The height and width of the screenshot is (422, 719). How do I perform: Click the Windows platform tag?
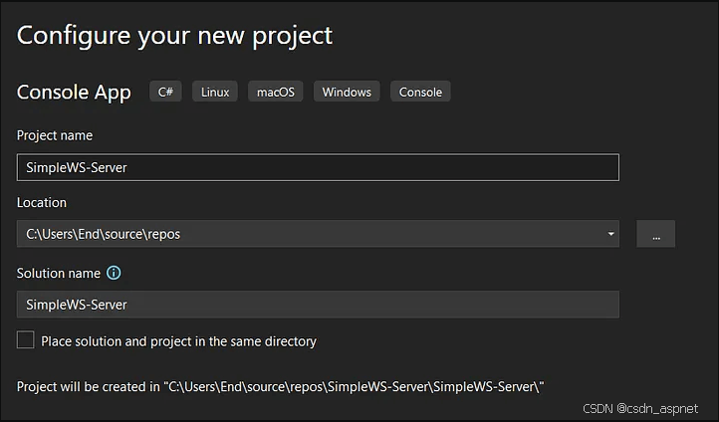(x=347, y=92)
